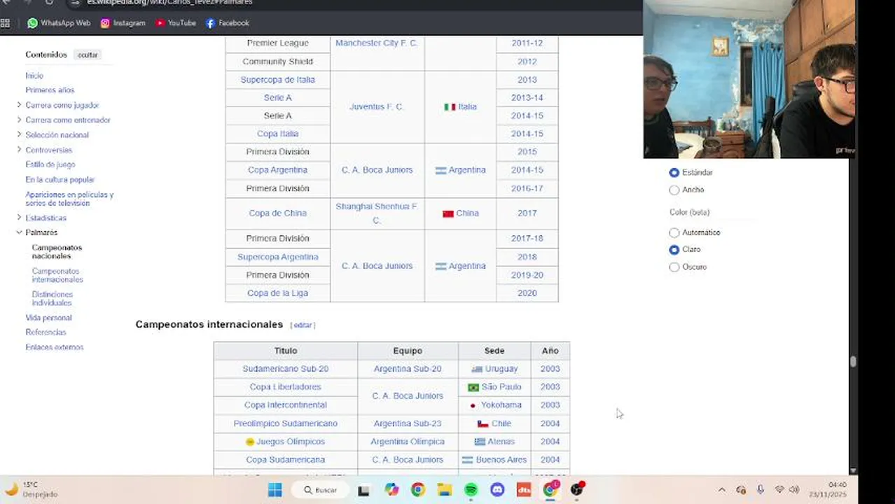Open the WhatsApp Web bookmark

tap(59, 23)
